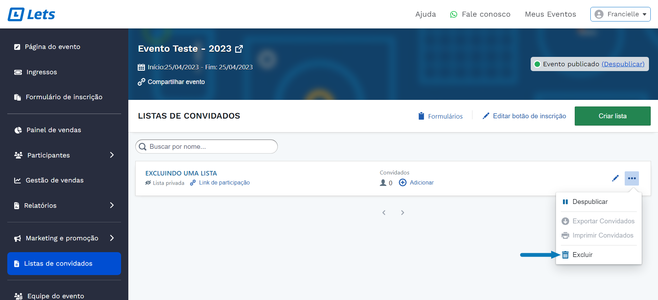Click the trash icon beside Excluir
658x300 pixels.
pos(565,255)
